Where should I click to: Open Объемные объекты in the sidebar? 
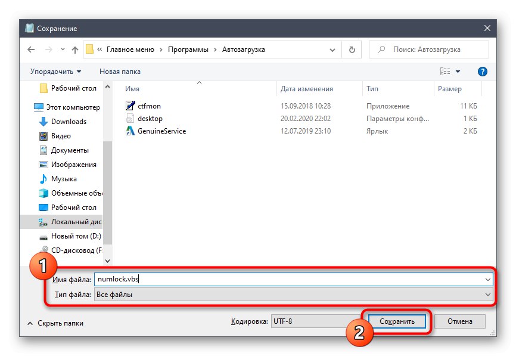coord(77,193)
